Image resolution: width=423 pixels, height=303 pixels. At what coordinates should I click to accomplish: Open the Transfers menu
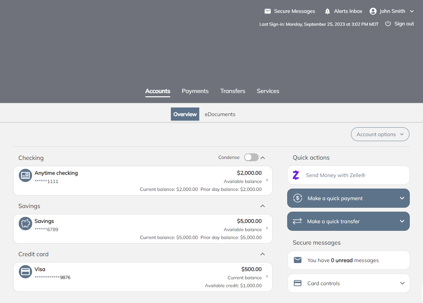pyautogui.click(x=233, y=91)
